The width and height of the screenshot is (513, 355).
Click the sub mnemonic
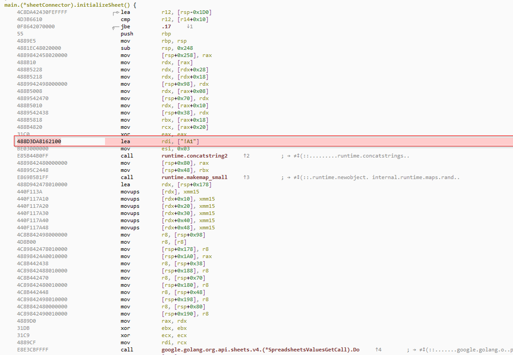point(125,48)
